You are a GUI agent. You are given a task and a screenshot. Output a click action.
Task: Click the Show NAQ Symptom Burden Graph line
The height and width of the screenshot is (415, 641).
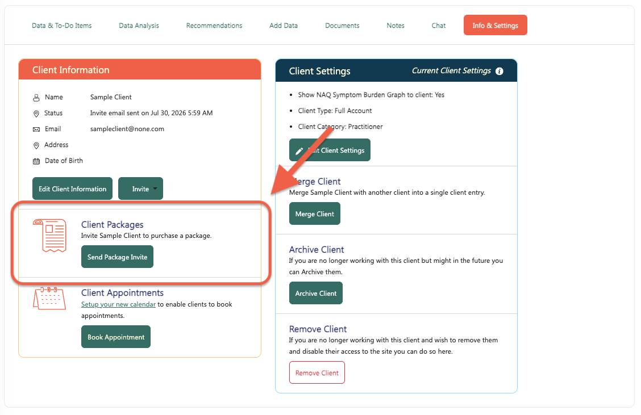(x=371, y=95)
